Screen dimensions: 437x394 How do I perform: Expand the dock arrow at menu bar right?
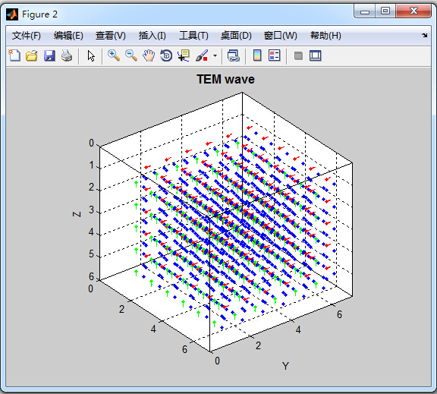tap(424, 36)
